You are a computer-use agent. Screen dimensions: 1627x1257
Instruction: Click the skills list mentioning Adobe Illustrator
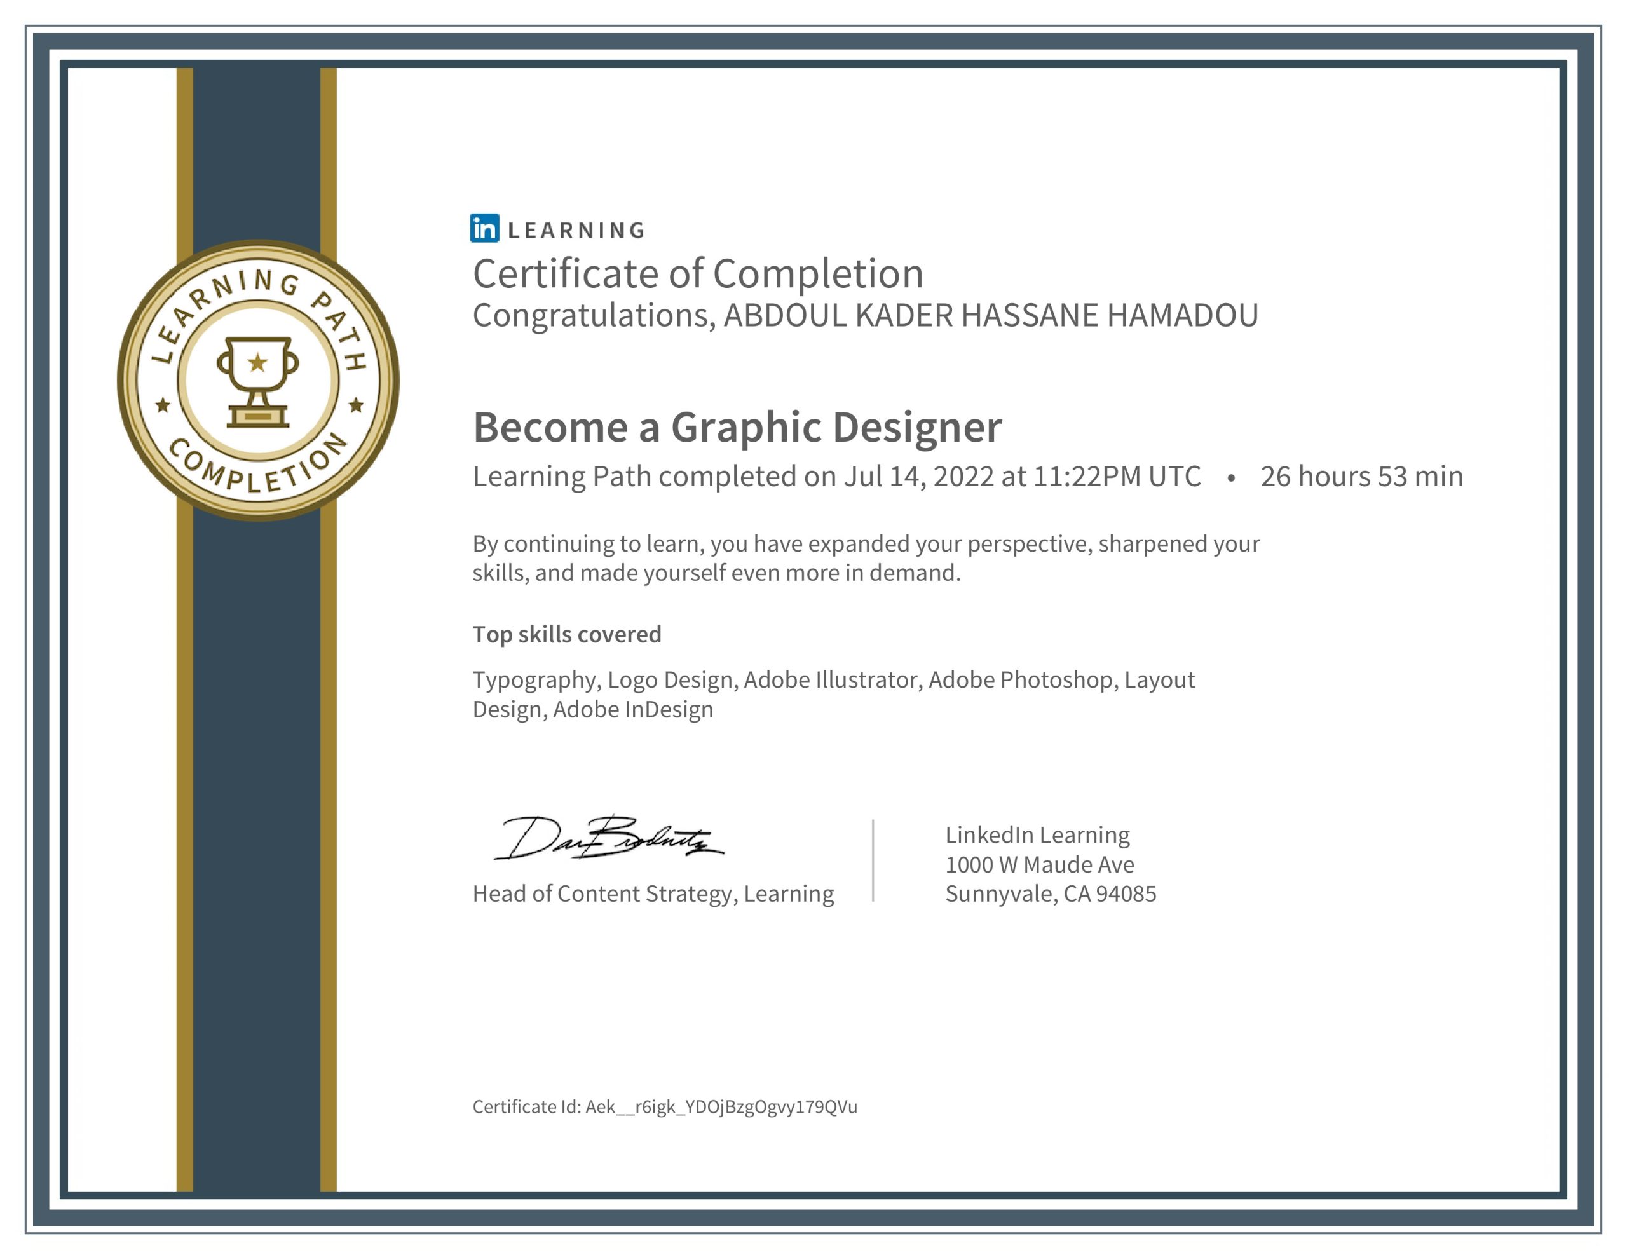834,679
